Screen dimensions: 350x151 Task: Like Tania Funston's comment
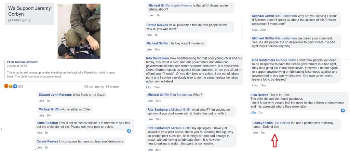click(x=39, y=133)
